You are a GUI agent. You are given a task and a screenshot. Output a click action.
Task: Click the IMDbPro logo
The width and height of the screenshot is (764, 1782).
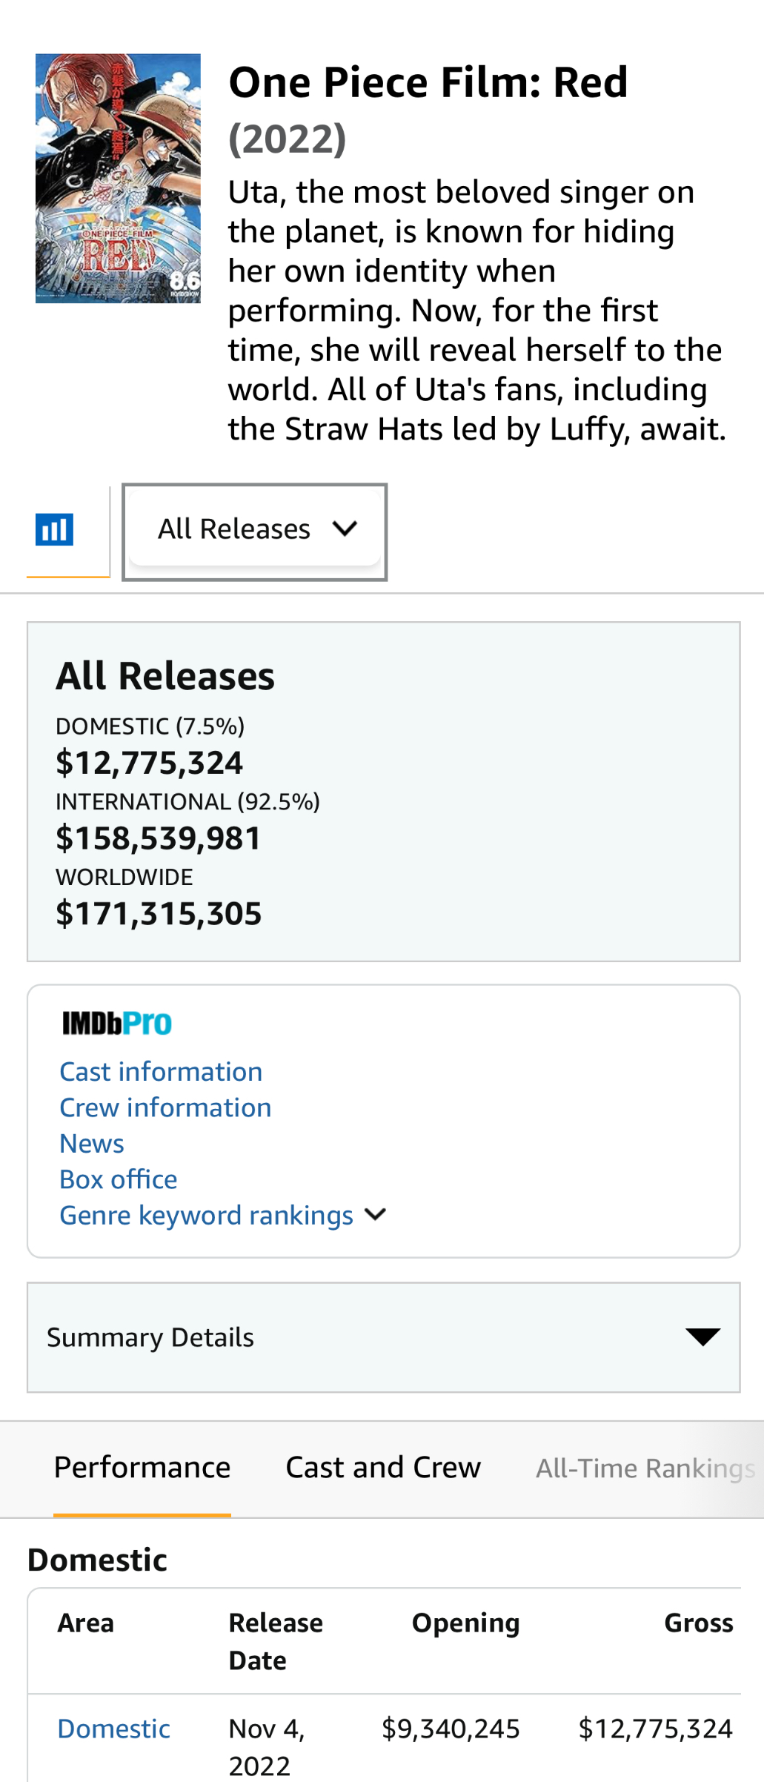(117, 1024)
